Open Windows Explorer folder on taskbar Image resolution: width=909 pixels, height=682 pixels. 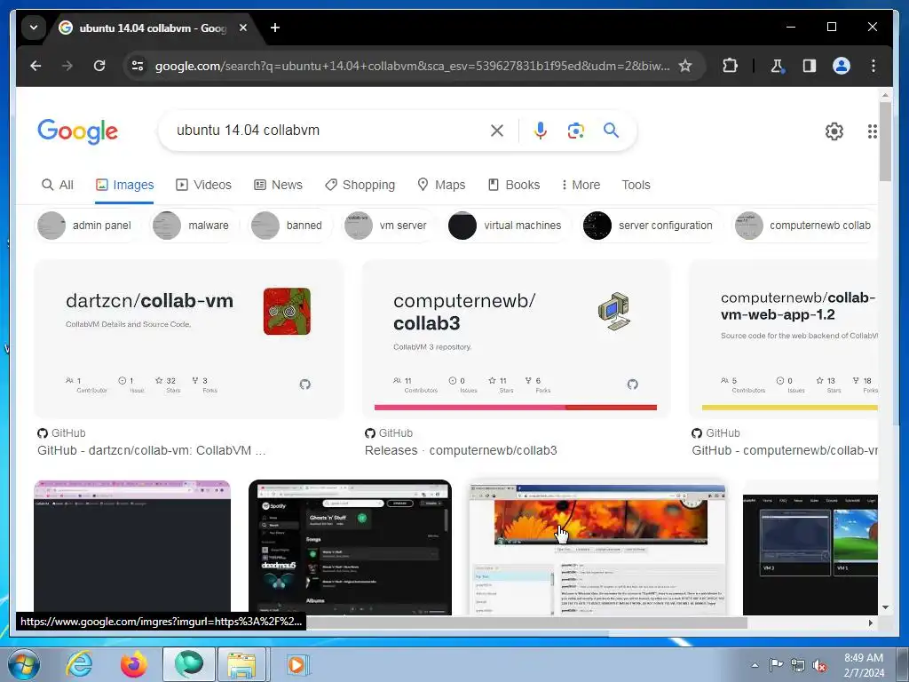click(x=241, y=664)
